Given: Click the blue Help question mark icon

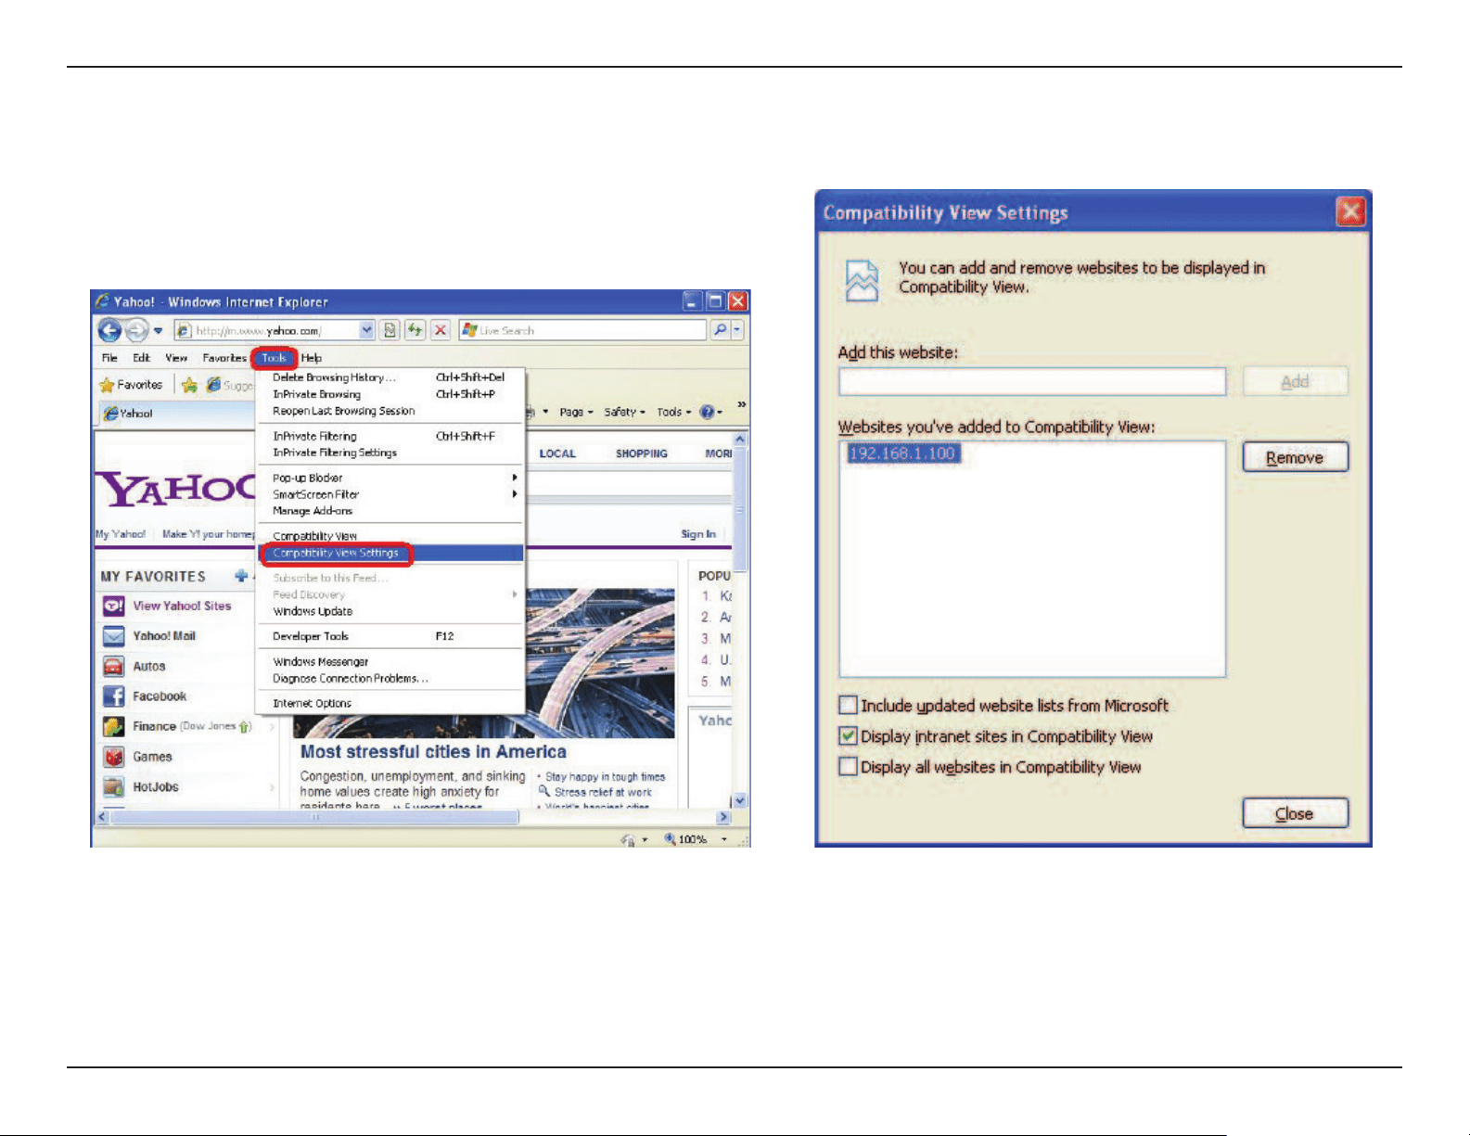Looking at the screenshot, I should [x=708, y=413].
